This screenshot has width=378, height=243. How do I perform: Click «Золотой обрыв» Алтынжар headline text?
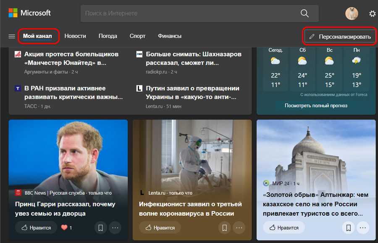pyautogui.click(x=315, y=204)
